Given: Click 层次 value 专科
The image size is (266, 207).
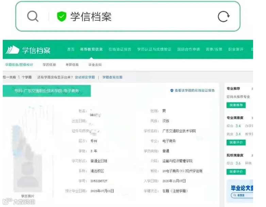Looking at the screenshot, I should 94,141.
